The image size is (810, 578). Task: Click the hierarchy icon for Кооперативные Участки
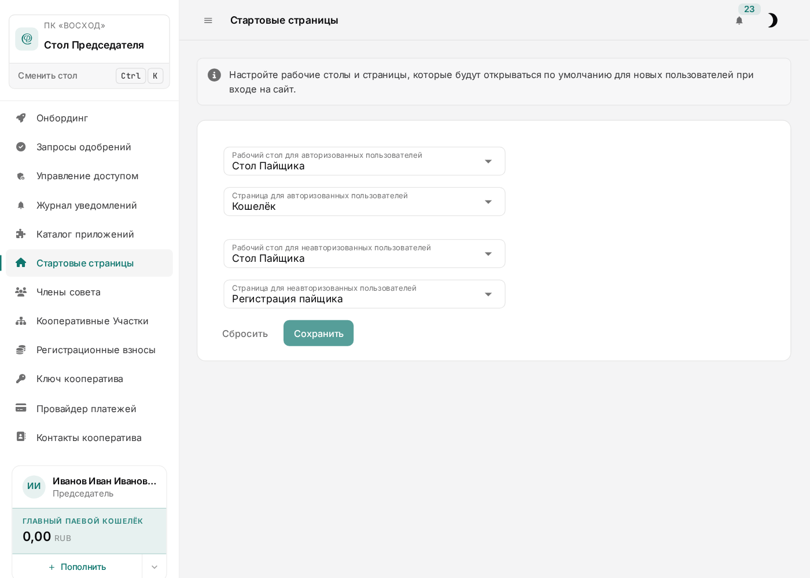[x=21, y=321]
